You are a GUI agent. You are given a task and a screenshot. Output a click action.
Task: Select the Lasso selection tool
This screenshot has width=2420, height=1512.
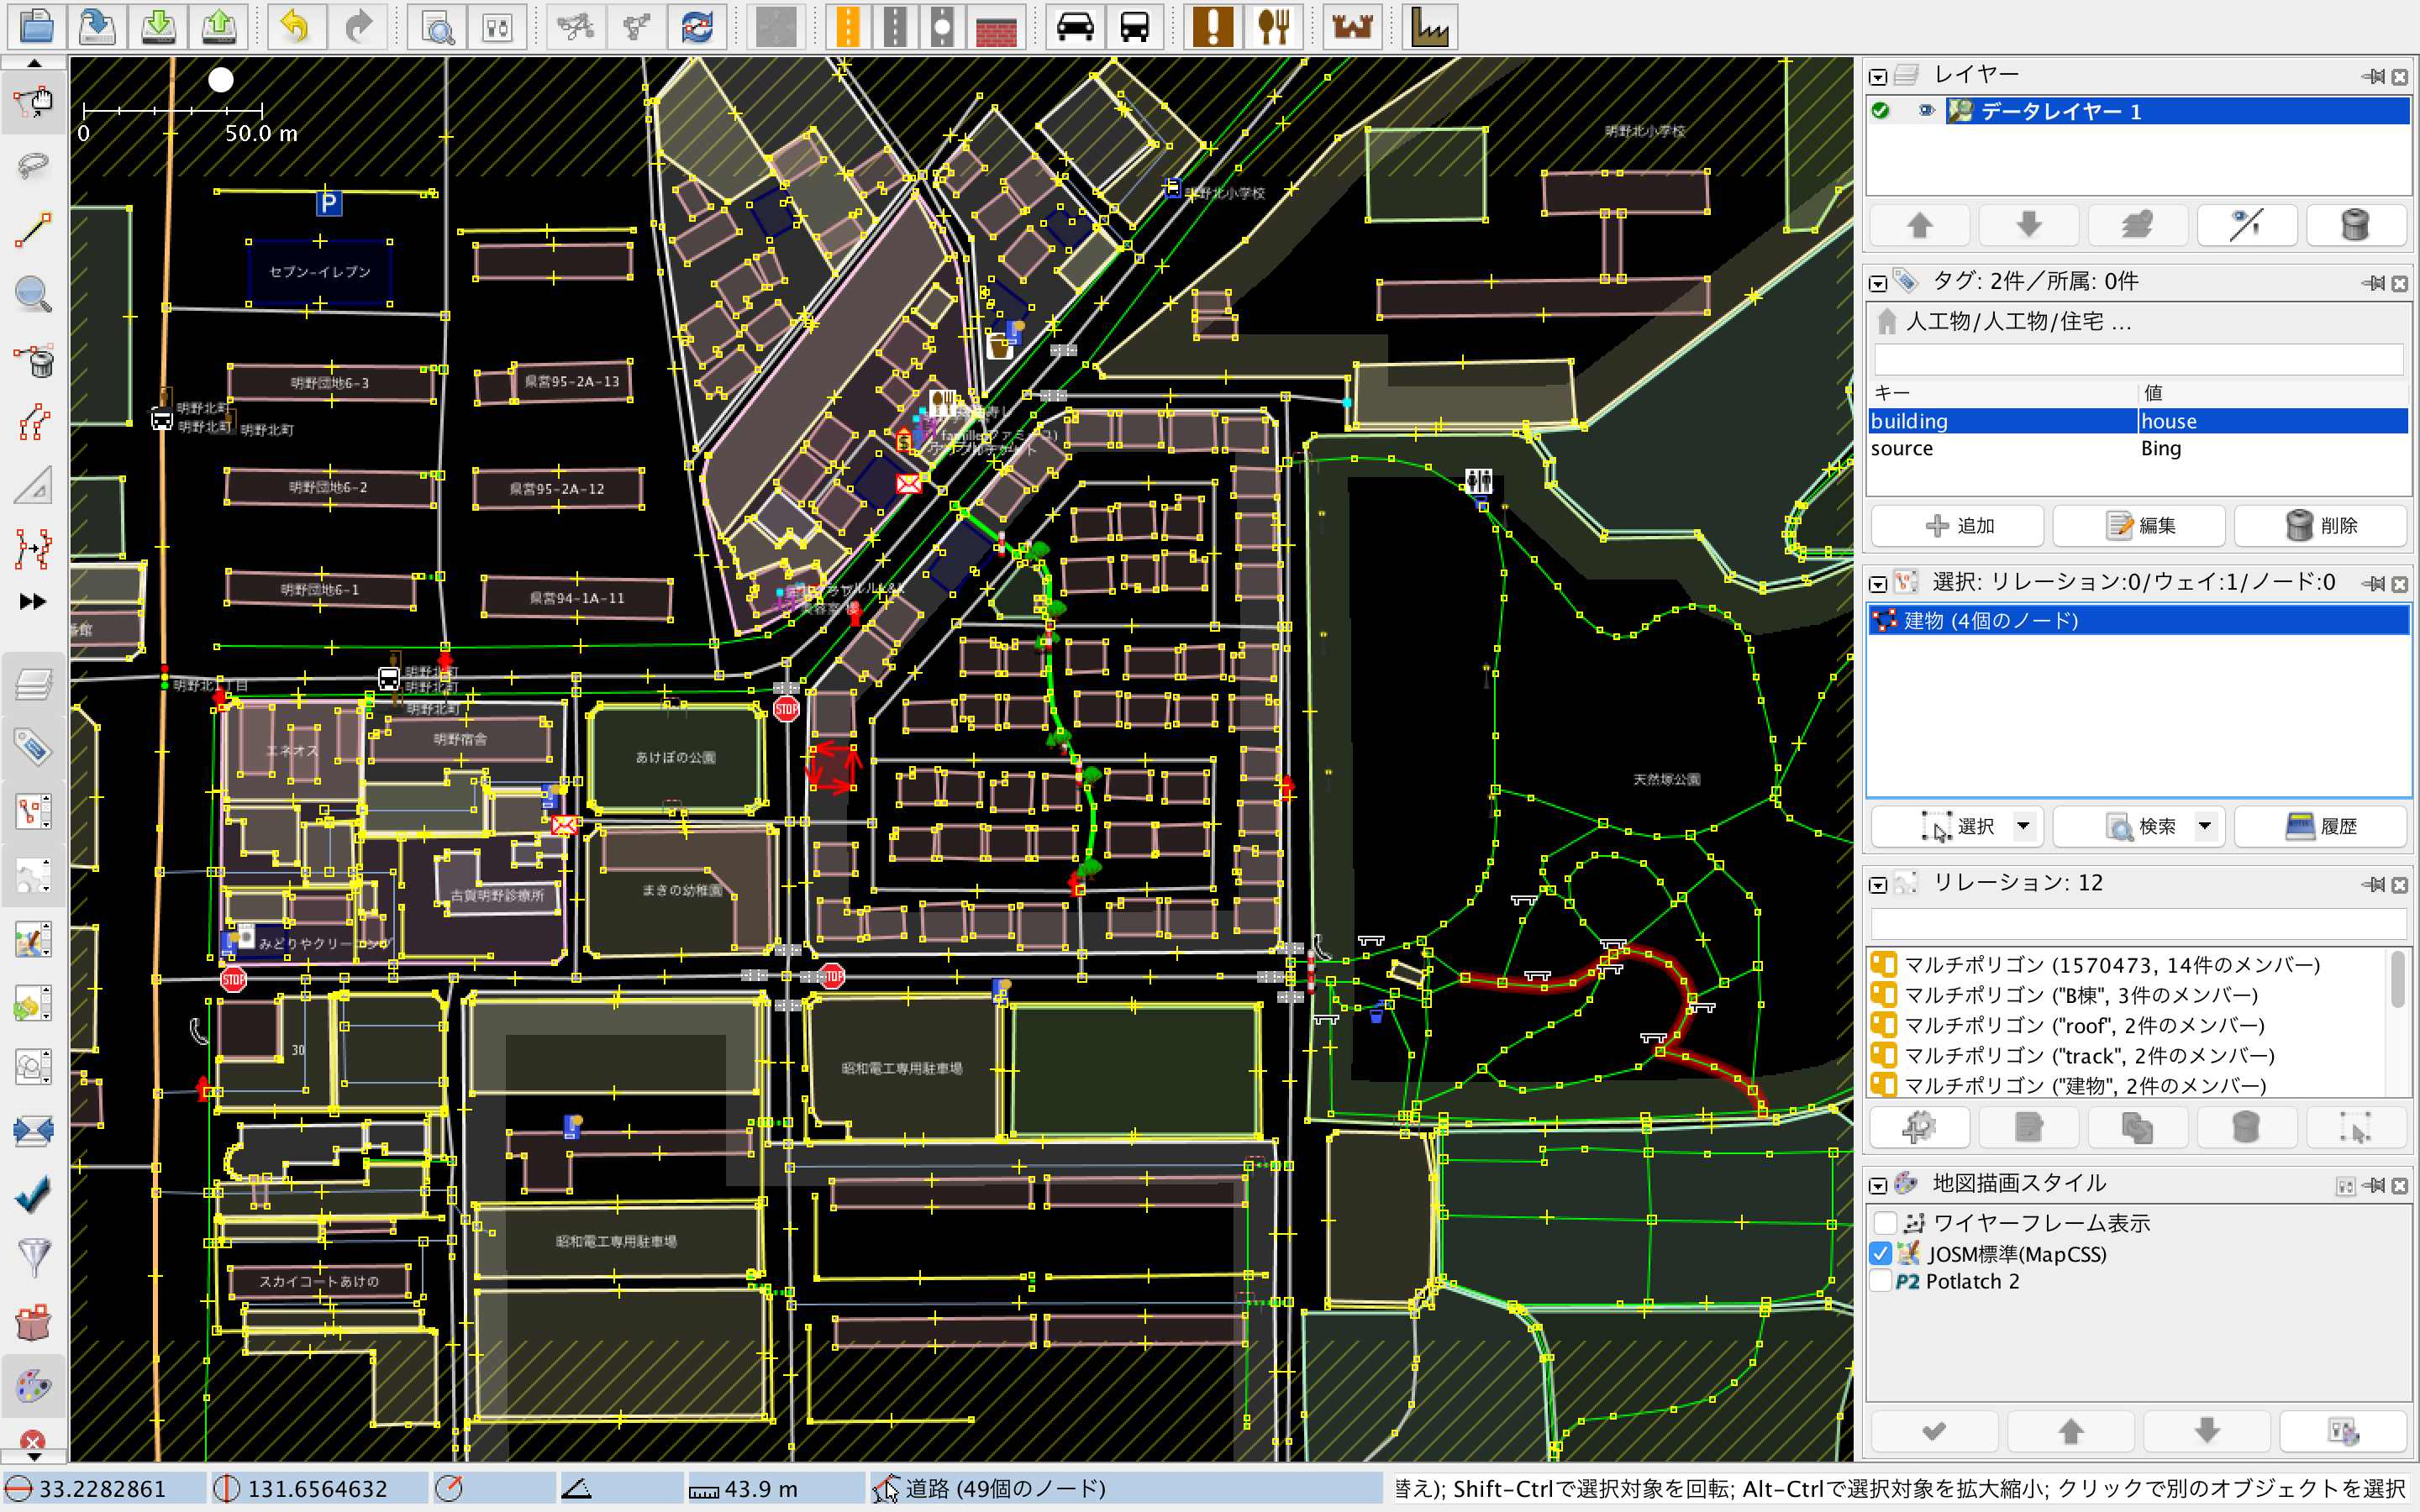[x=33, y=166]
